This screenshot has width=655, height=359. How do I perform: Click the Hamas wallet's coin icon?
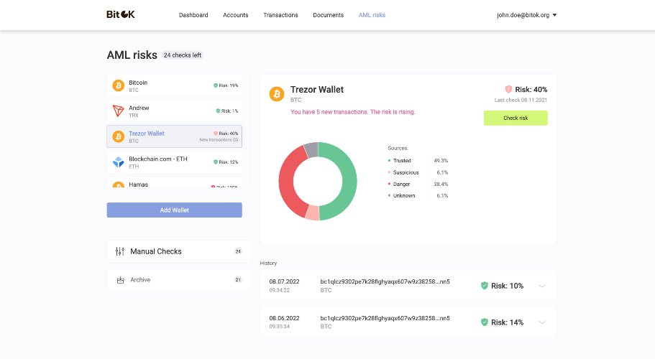pyautogui.click(x=118, y=185)
